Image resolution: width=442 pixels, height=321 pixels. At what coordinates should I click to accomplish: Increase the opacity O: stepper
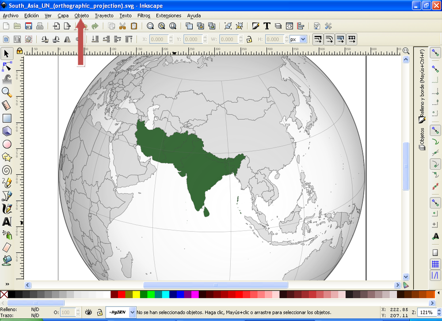pos(78,310)
